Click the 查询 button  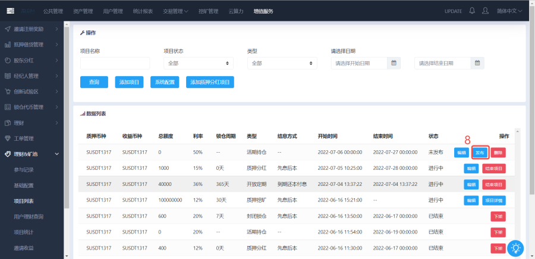[x=94, y=82]
